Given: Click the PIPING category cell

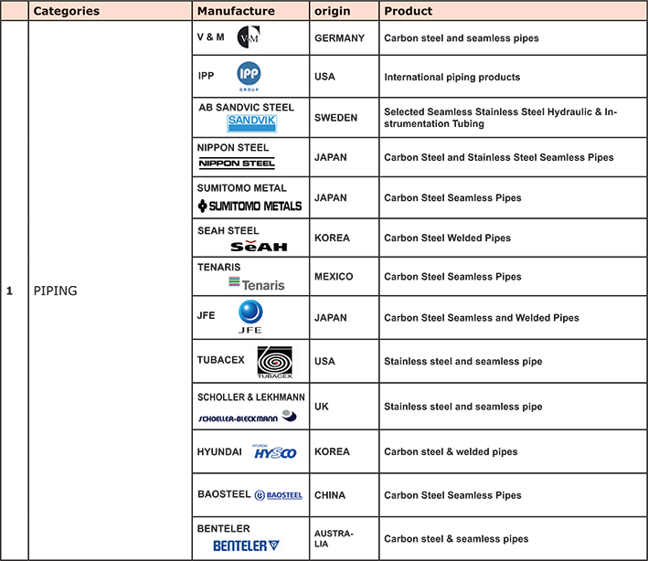Looking at the screenshot, I should coord(55,291).
